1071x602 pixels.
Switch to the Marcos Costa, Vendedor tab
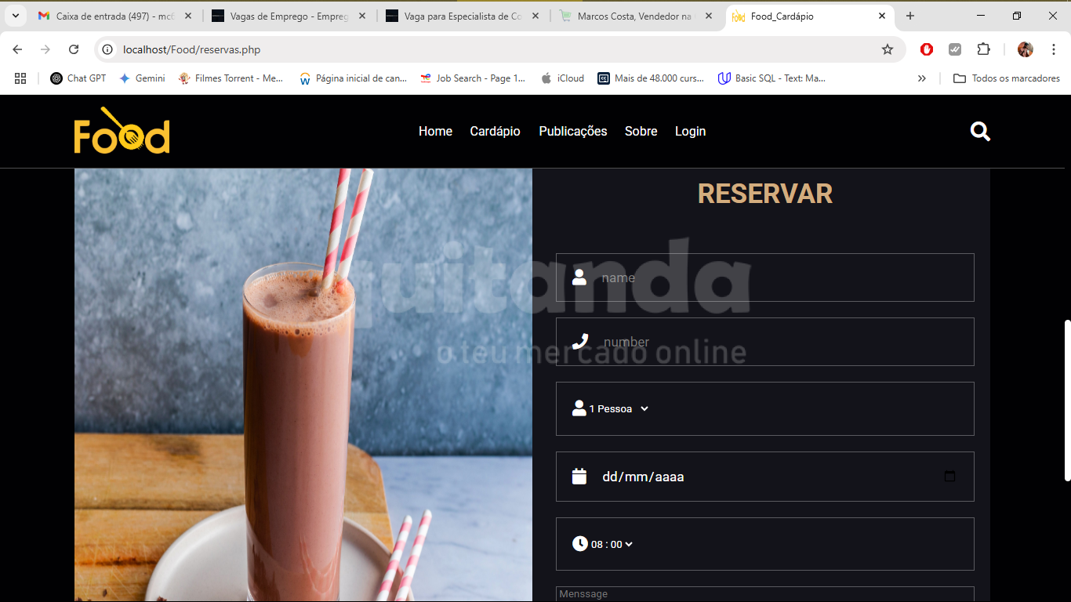(637, 16)
